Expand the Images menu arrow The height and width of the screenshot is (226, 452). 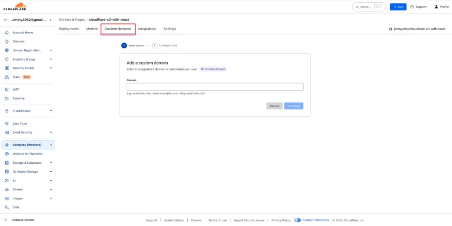(51, 199)
